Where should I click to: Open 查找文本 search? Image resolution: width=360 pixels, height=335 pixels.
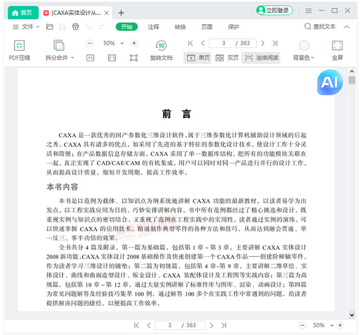tap(320, 26)
